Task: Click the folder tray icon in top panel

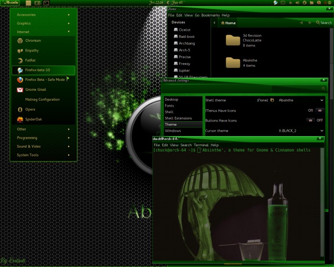Action: (x=312, y=3)
